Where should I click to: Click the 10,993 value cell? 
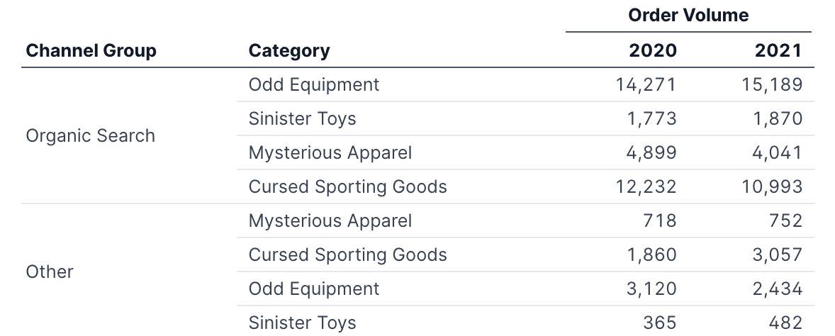click(x=772, y=186)
